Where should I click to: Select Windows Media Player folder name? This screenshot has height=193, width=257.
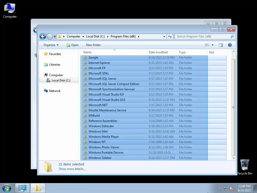(x=104, y=136)
